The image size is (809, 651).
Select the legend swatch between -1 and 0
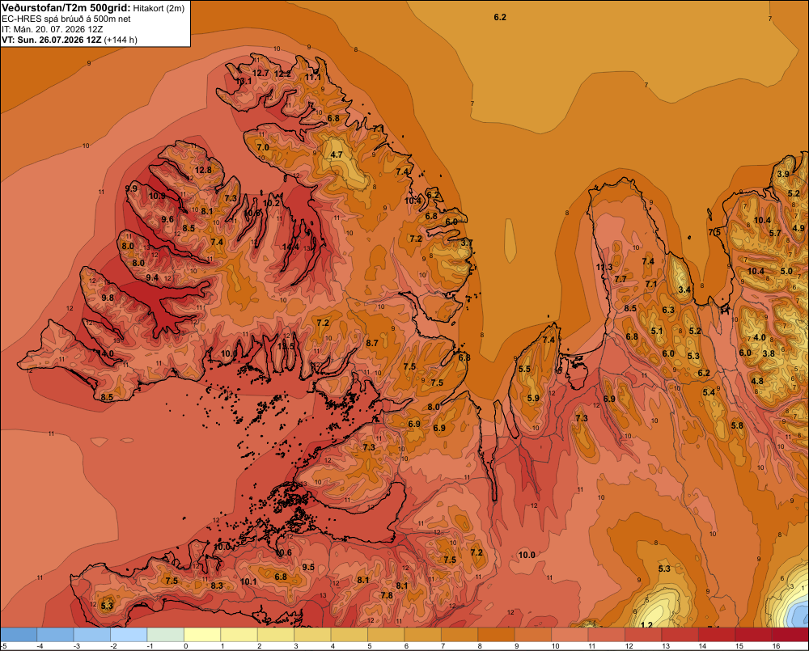tap(166, 635)
